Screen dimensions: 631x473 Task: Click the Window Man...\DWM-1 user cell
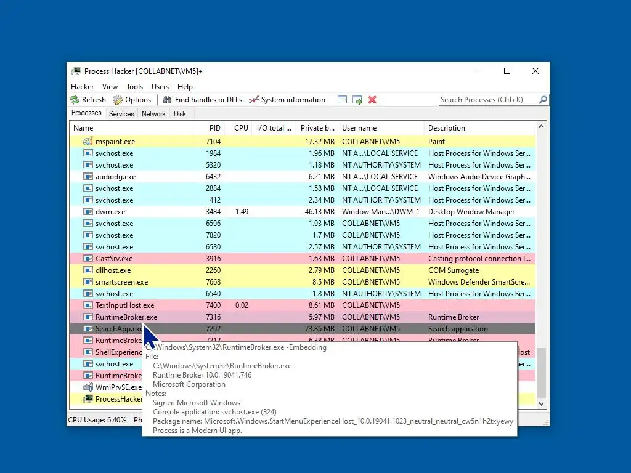coord(381,212)
